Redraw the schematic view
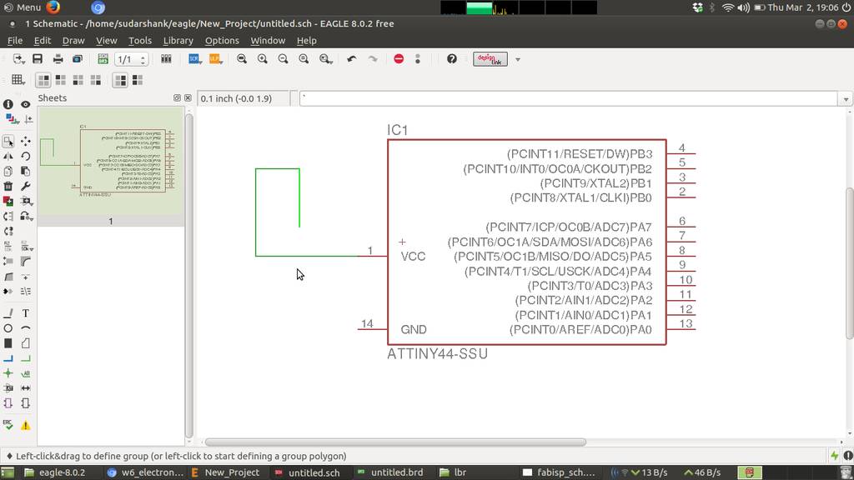 pos(304,59)
